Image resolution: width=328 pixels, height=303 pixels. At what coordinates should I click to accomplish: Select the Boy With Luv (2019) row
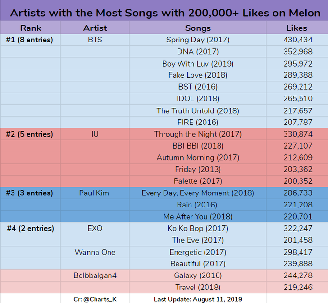tap(198, 63)
